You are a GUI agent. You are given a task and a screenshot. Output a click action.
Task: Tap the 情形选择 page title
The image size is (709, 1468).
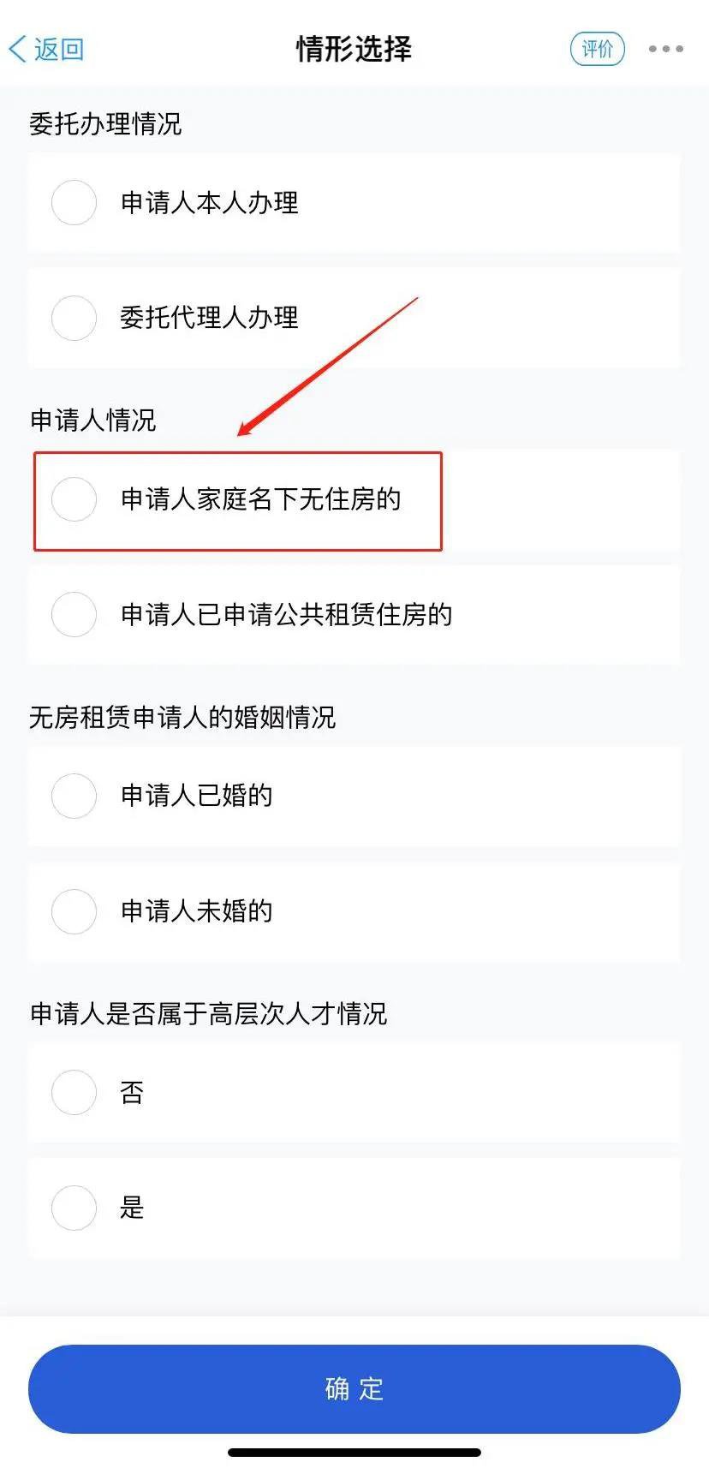click(354, 49)
